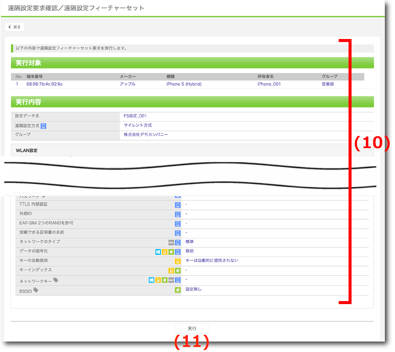Click the yellow phone icon in データの暗号化 row

tap(165, 252)
